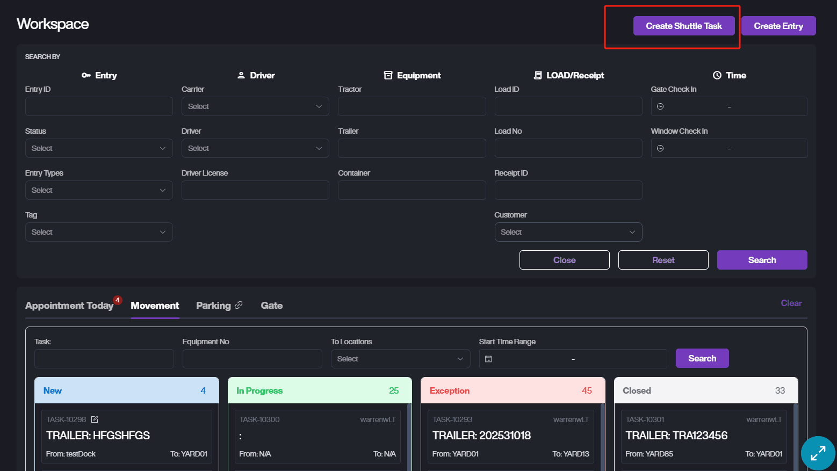The height and width of the screenshot is (471, 837).
Task: Click calendar icon in Start Time Range
Action: [x=488, y=359]
